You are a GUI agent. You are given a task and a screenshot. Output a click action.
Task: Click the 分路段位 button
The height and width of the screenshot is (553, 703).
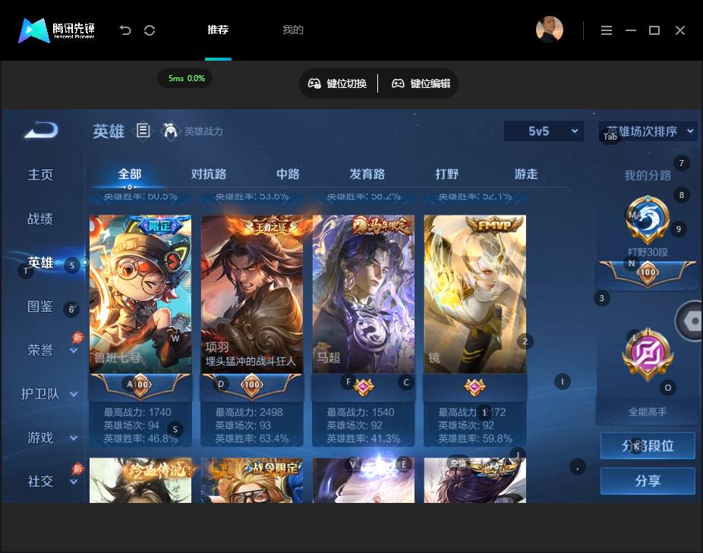tap(648, 445)
